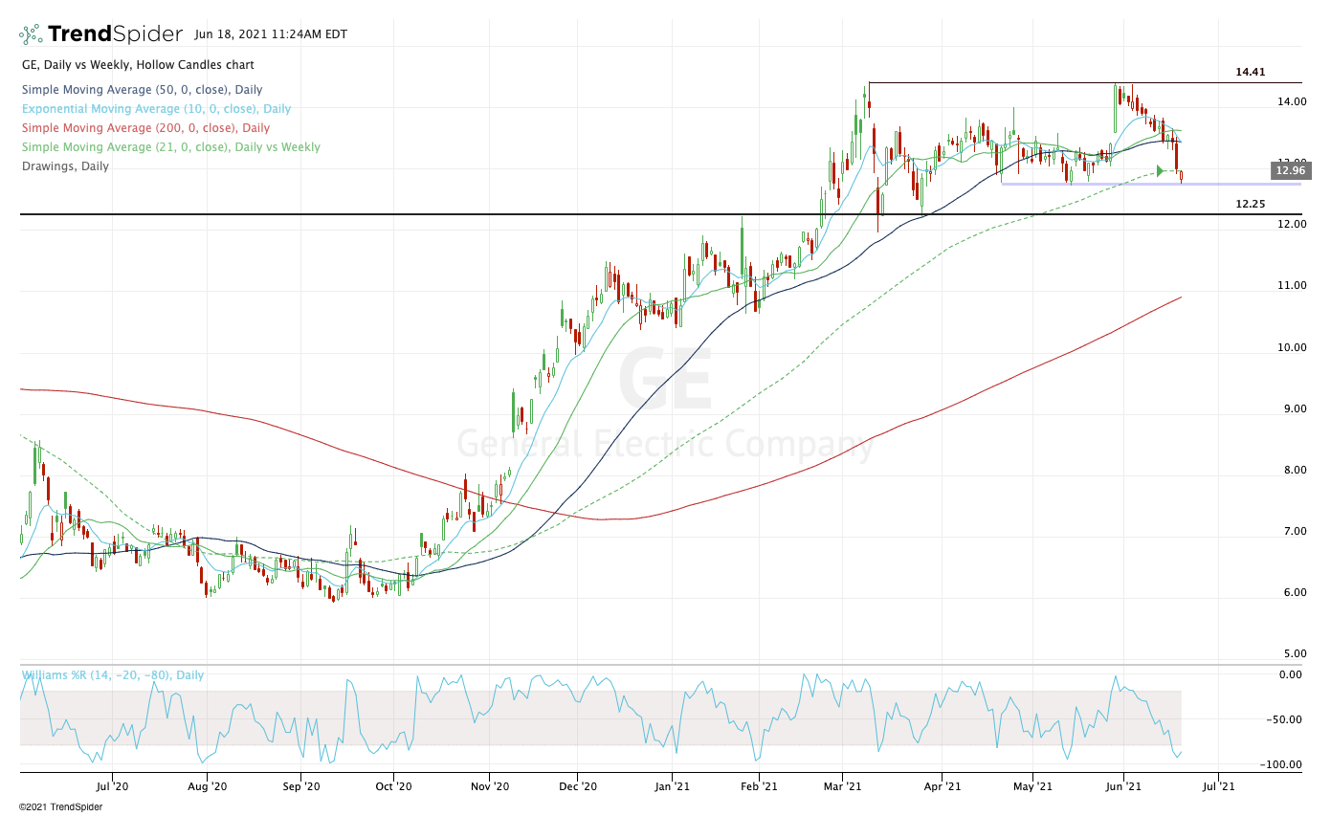This screenshot has height=816, width=1331.
Task: Click the Jul '21 date axis label
Action: [1218, 786]
